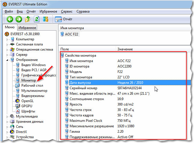The image size is (194, 143).
Task: Click the green Back arrow toolbar icon
Action: click(10, 19)
